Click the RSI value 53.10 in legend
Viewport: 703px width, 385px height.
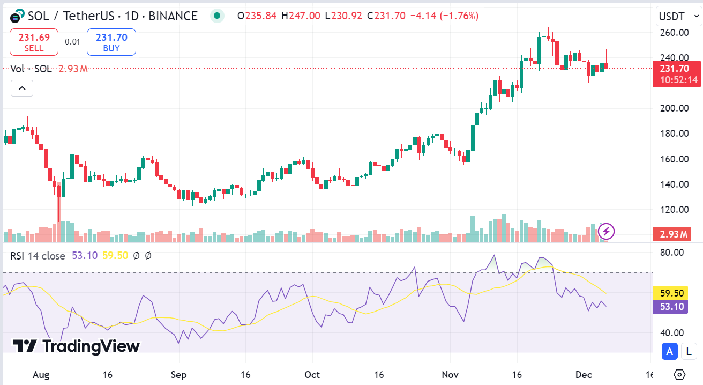pos(85,256)
